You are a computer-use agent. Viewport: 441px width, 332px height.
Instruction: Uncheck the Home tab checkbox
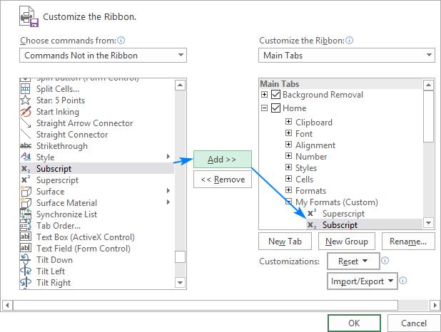(x=276, y=108)
